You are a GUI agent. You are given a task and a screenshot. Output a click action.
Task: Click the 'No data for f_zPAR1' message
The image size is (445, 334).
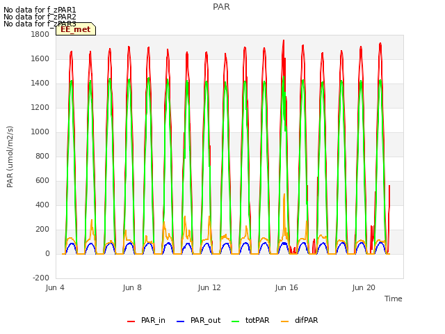click(40, 10)
